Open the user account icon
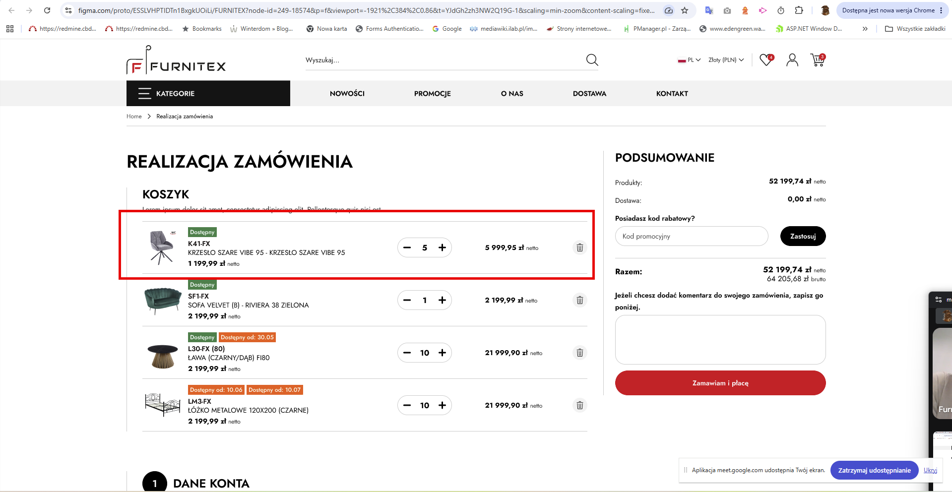Screen dimensions: 952x492 click(792, 60)
